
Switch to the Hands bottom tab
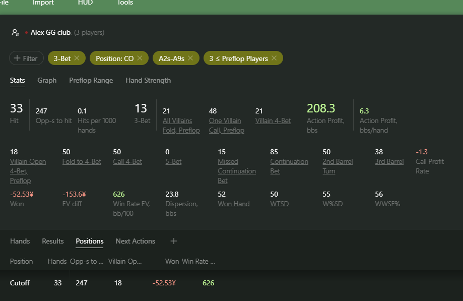click(20, 241)
